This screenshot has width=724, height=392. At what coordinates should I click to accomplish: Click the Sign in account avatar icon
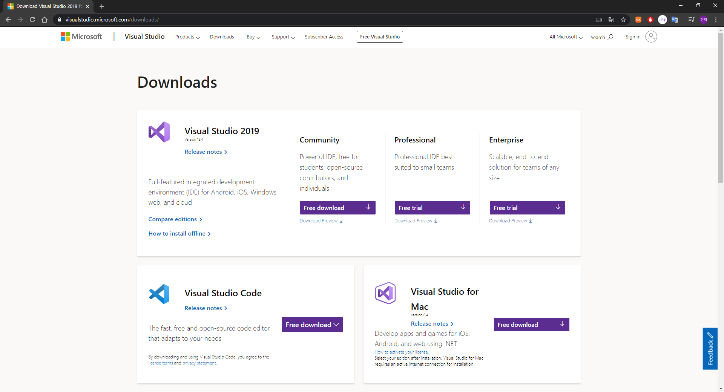651,37
